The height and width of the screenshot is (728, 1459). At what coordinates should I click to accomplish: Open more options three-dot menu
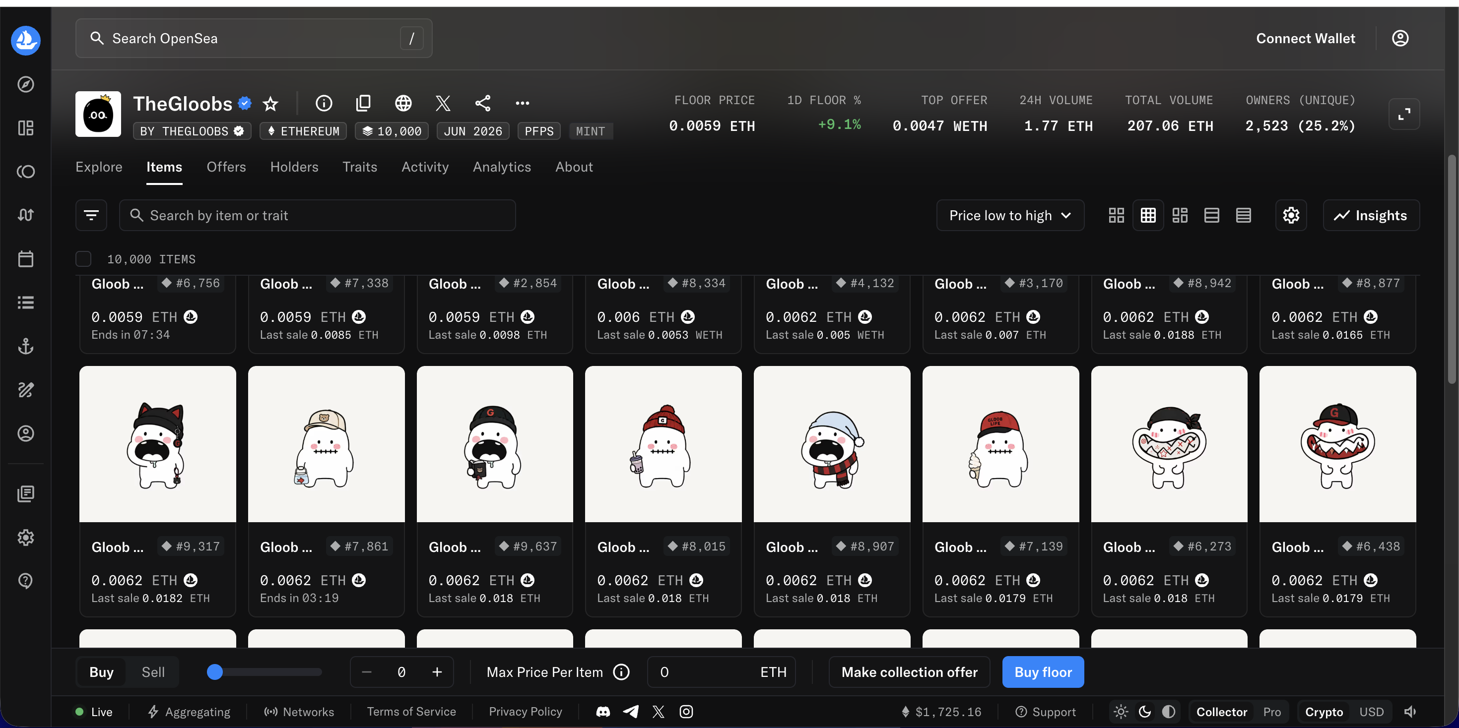pos(522,103)
